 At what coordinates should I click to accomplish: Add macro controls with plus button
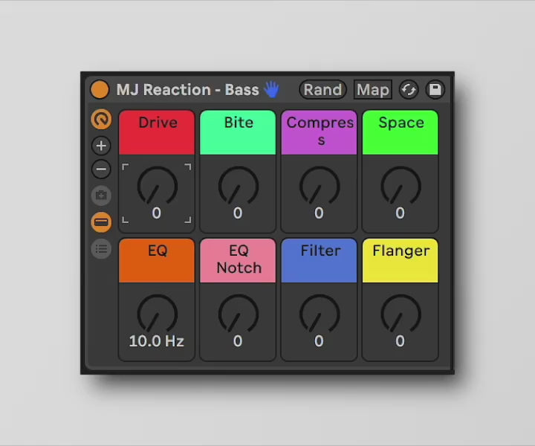tap(101, 146)
